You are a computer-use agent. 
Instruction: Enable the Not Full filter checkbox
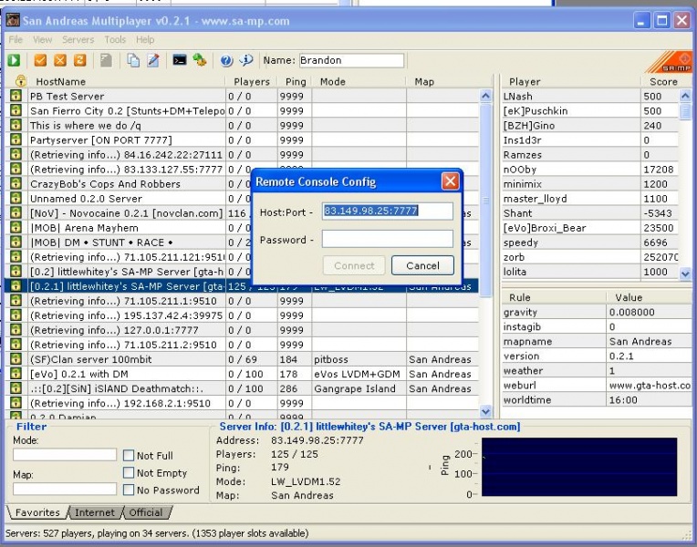click(x=129, y=456)
